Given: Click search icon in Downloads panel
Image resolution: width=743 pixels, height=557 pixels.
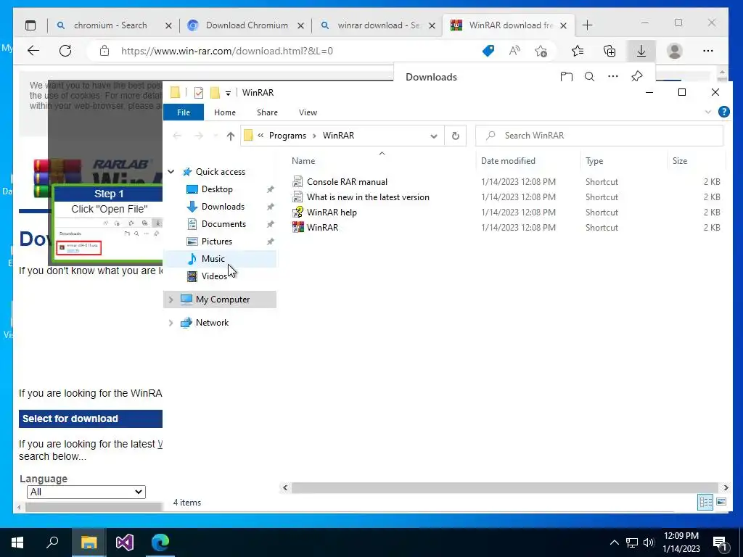Looking at the screenshot, I should (x=589, y=76).
